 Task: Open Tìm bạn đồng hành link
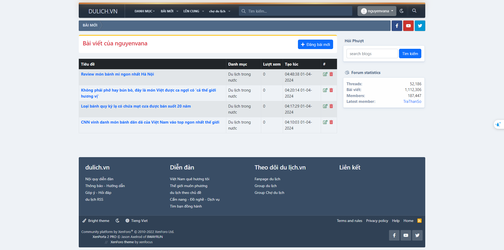point(186,206)
